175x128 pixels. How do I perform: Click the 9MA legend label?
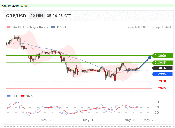[x=30, y=96]
